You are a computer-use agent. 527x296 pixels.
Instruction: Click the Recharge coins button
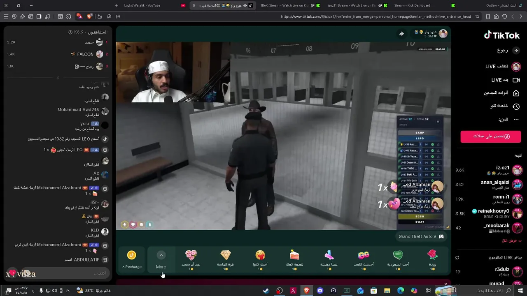132,259
